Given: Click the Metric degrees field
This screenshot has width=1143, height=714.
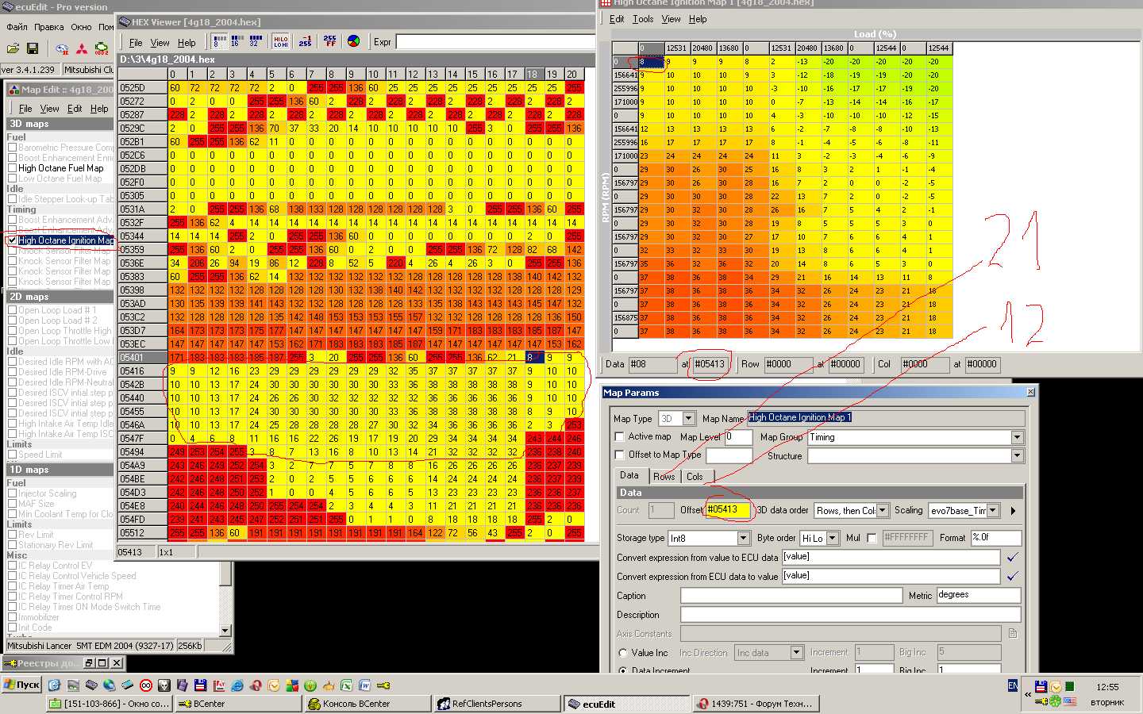Looking at the screenshot, I should (978, 595).
